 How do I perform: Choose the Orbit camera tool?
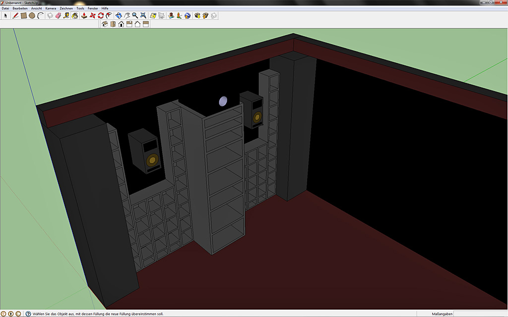[118, 16]
